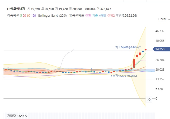The height and width of the screenshot is (119, 170).
Task: Click the 최고 34,400 (-0.44%) marker
Action: pyautogui.click(x=128, y=47)
